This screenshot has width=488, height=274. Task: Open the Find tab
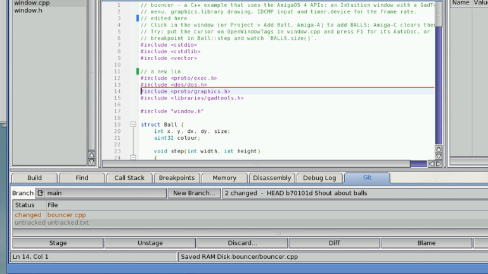[82, 178]
